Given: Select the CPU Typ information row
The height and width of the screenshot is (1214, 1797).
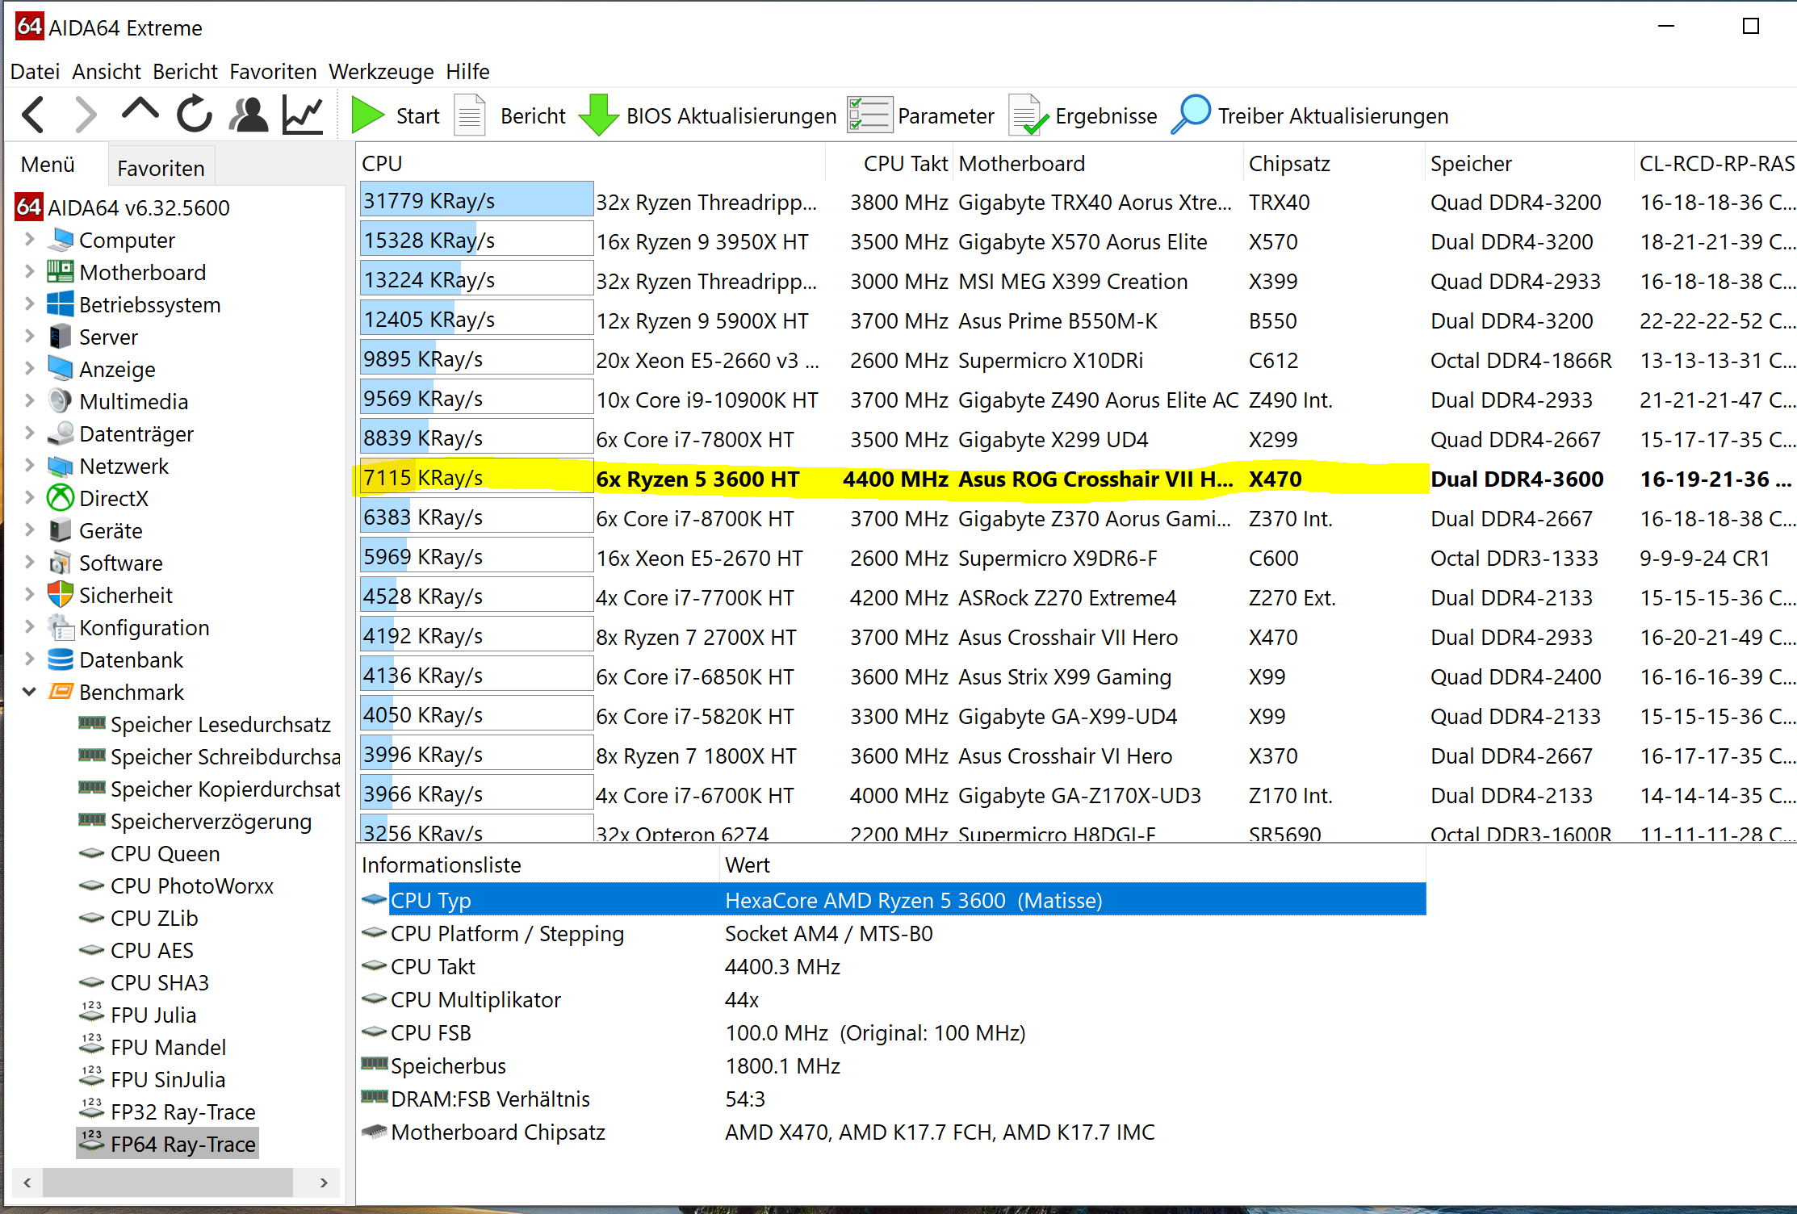Looking at the screenshot, I should (893, 899).
